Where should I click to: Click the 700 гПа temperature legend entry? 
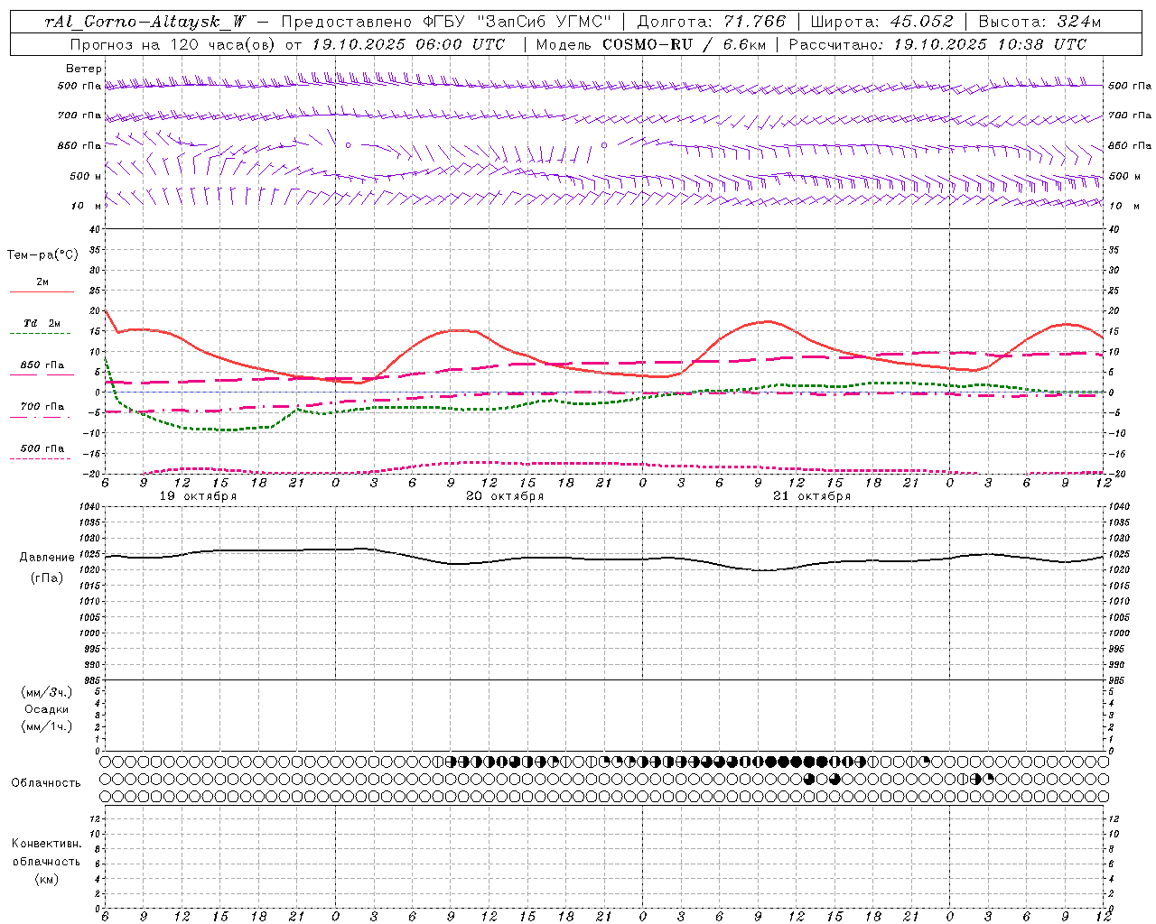point(42,407)
